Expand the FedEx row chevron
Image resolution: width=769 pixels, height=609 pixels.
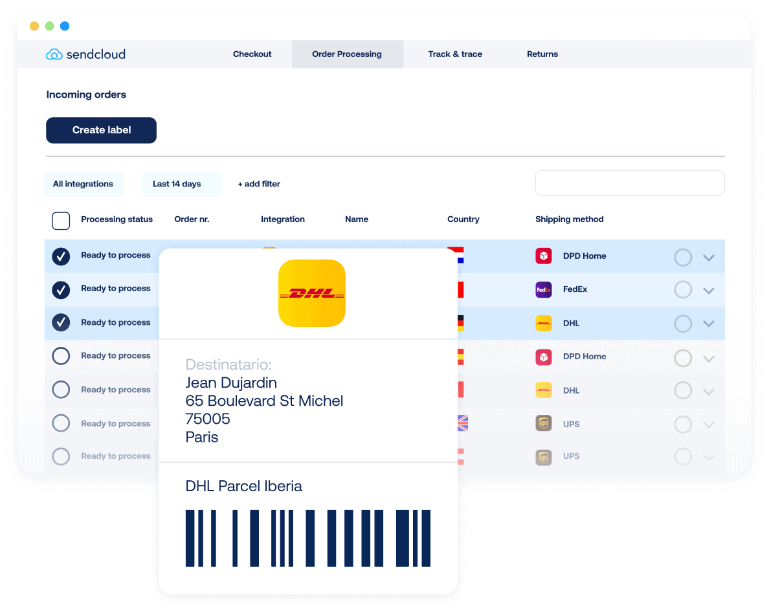[x=709, y=291]
